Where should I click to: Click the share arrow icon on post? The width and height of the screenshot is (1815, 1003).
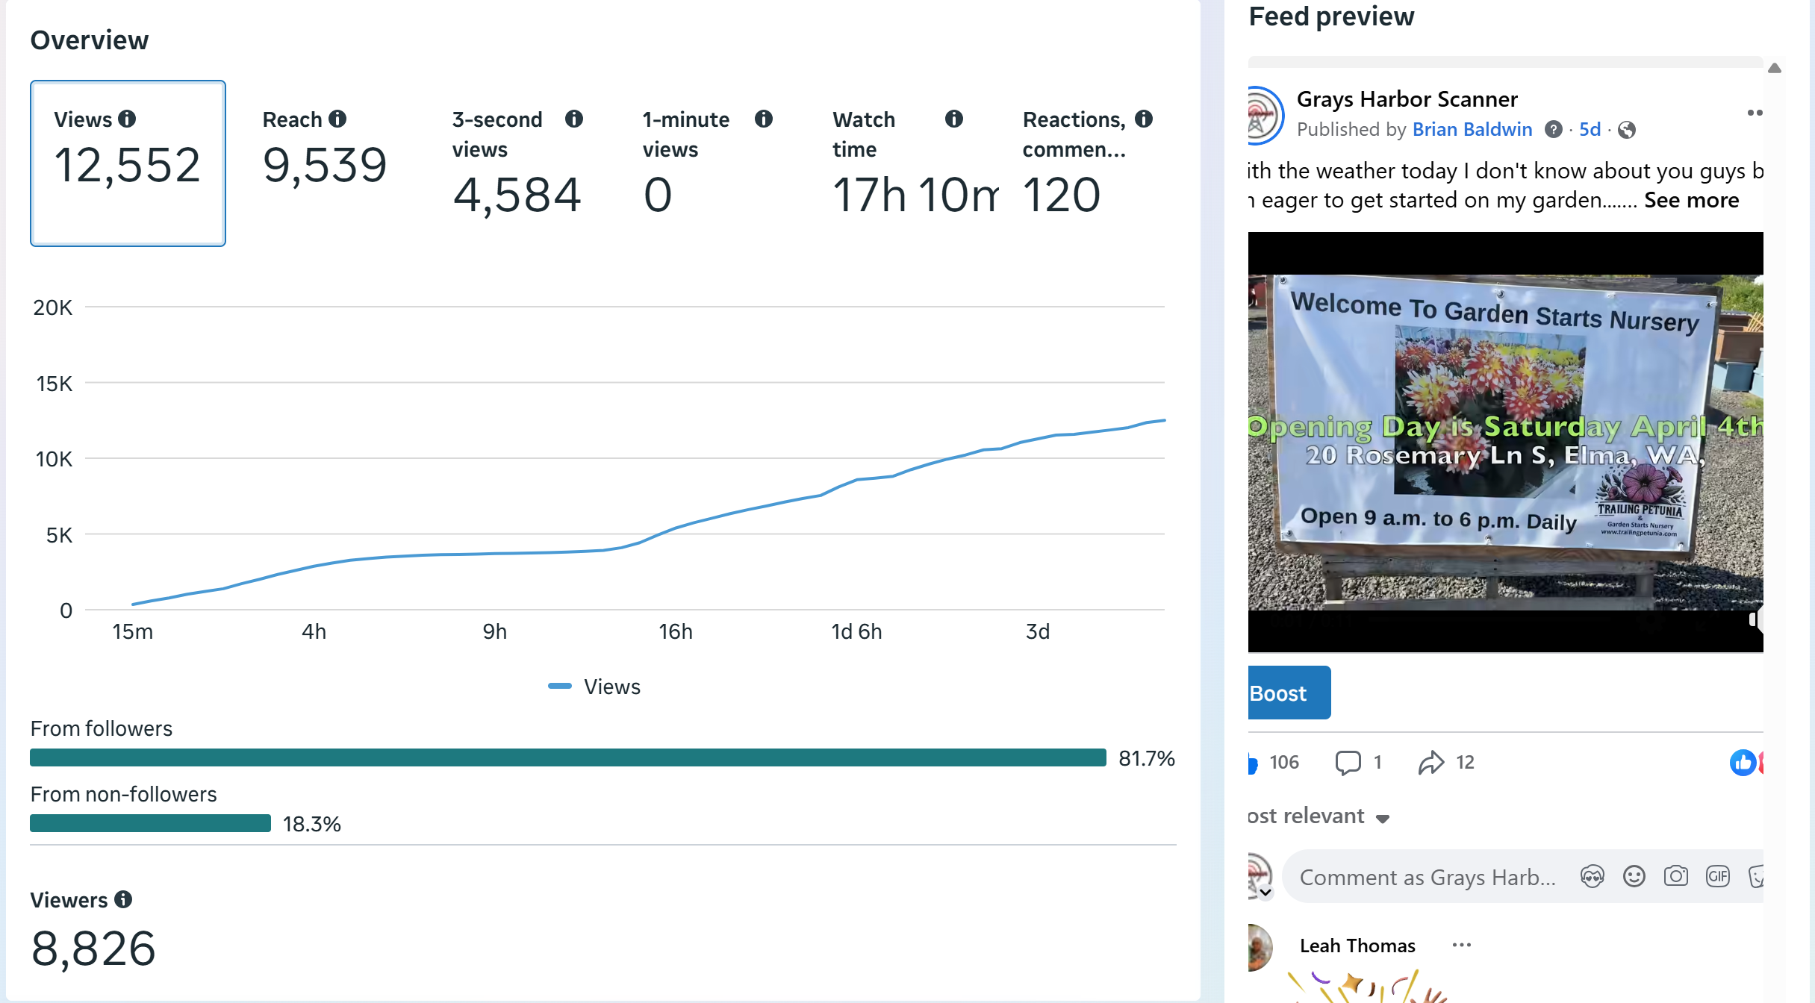[x=1430, y=762]
